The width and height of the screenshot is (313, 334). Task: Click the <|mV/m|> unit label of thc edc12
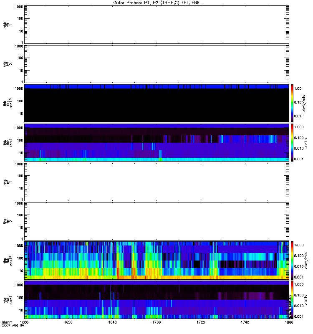click(306, 261)
